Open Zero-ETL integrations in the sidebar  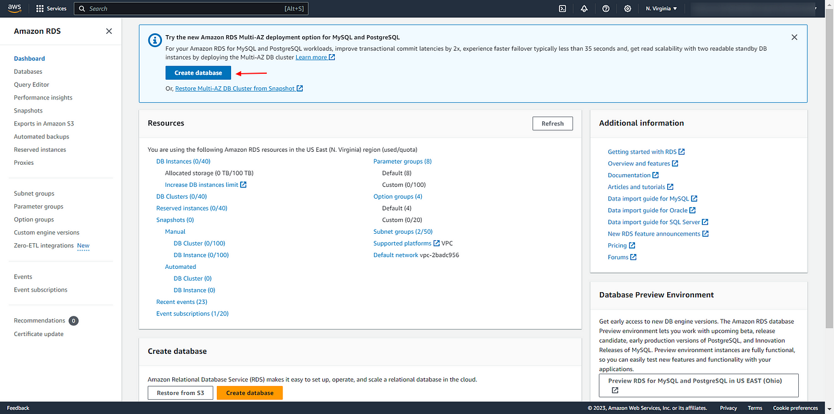[43, 246]
